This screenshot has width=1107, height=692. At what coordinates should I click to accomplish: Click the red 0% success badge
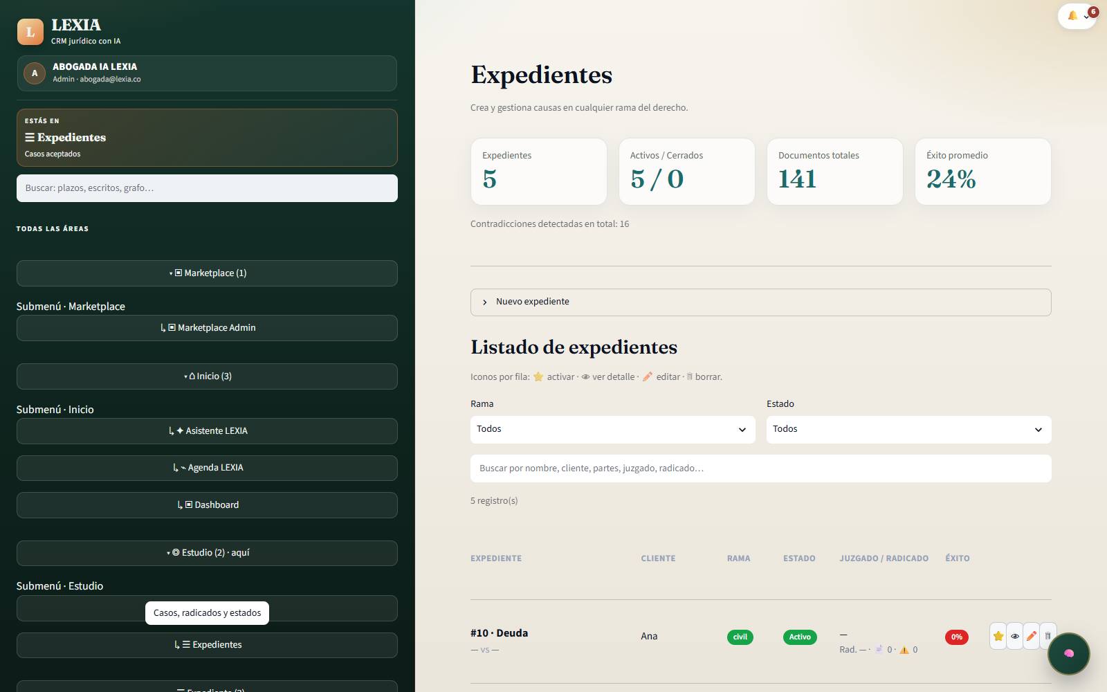point(957,637)
